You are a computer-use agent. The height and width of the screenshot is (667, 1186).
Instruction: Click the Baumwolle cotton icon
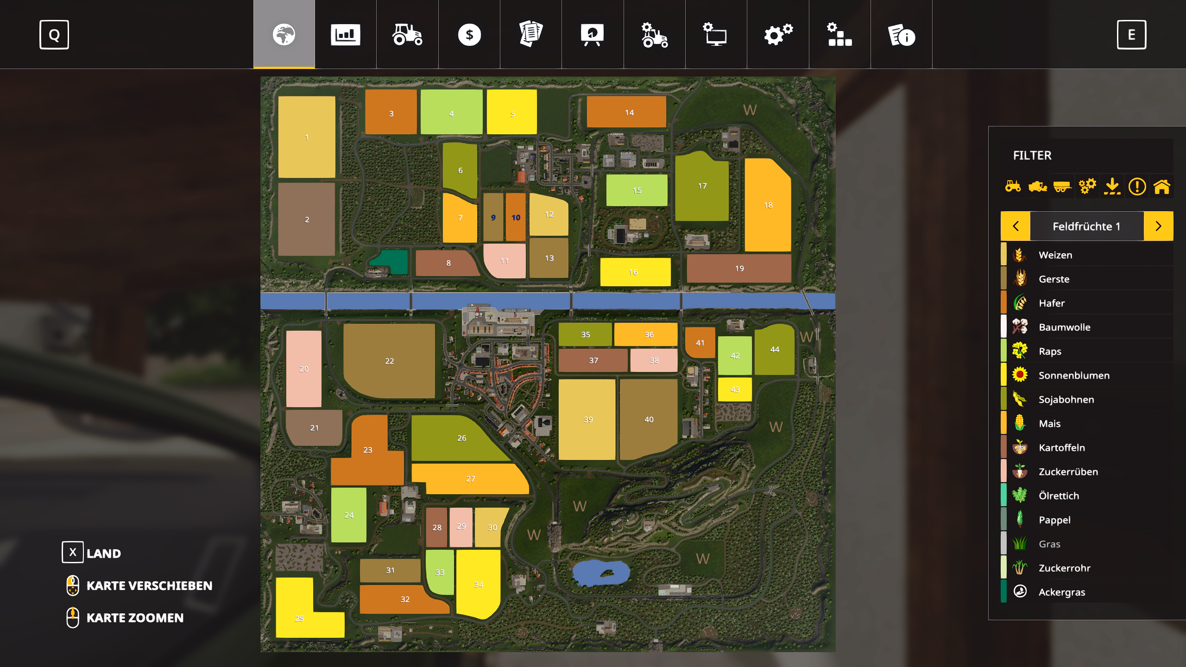(x=1020, y=327)
